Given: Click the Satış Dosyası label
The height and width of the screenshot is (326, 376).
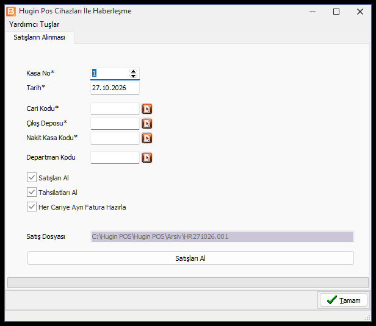Looking at the screenshot, I should point(46,236).
